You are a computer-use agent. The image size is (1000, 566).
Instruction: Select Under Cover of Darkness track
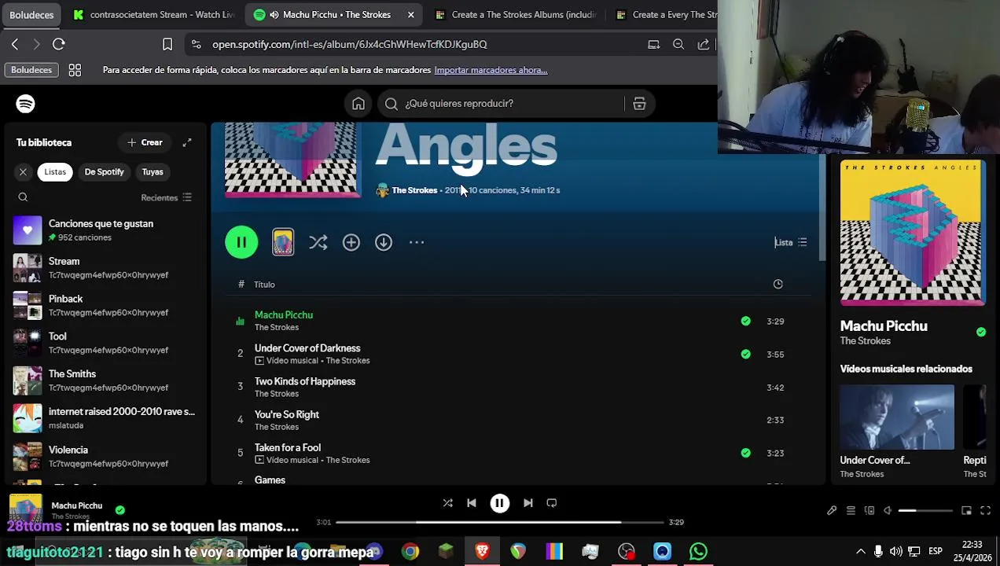click(x=519, y=354)
